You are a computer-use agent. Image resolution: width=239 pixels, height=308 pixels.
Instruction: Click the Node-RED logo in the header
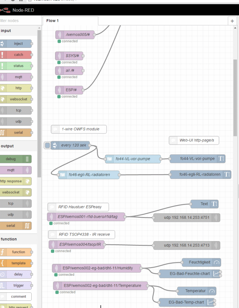pyautogui.click(x=5, y=10)
